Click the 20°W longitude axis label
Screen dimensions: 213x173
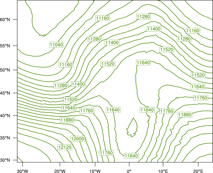pyautogui.click(x=60, y=171)
